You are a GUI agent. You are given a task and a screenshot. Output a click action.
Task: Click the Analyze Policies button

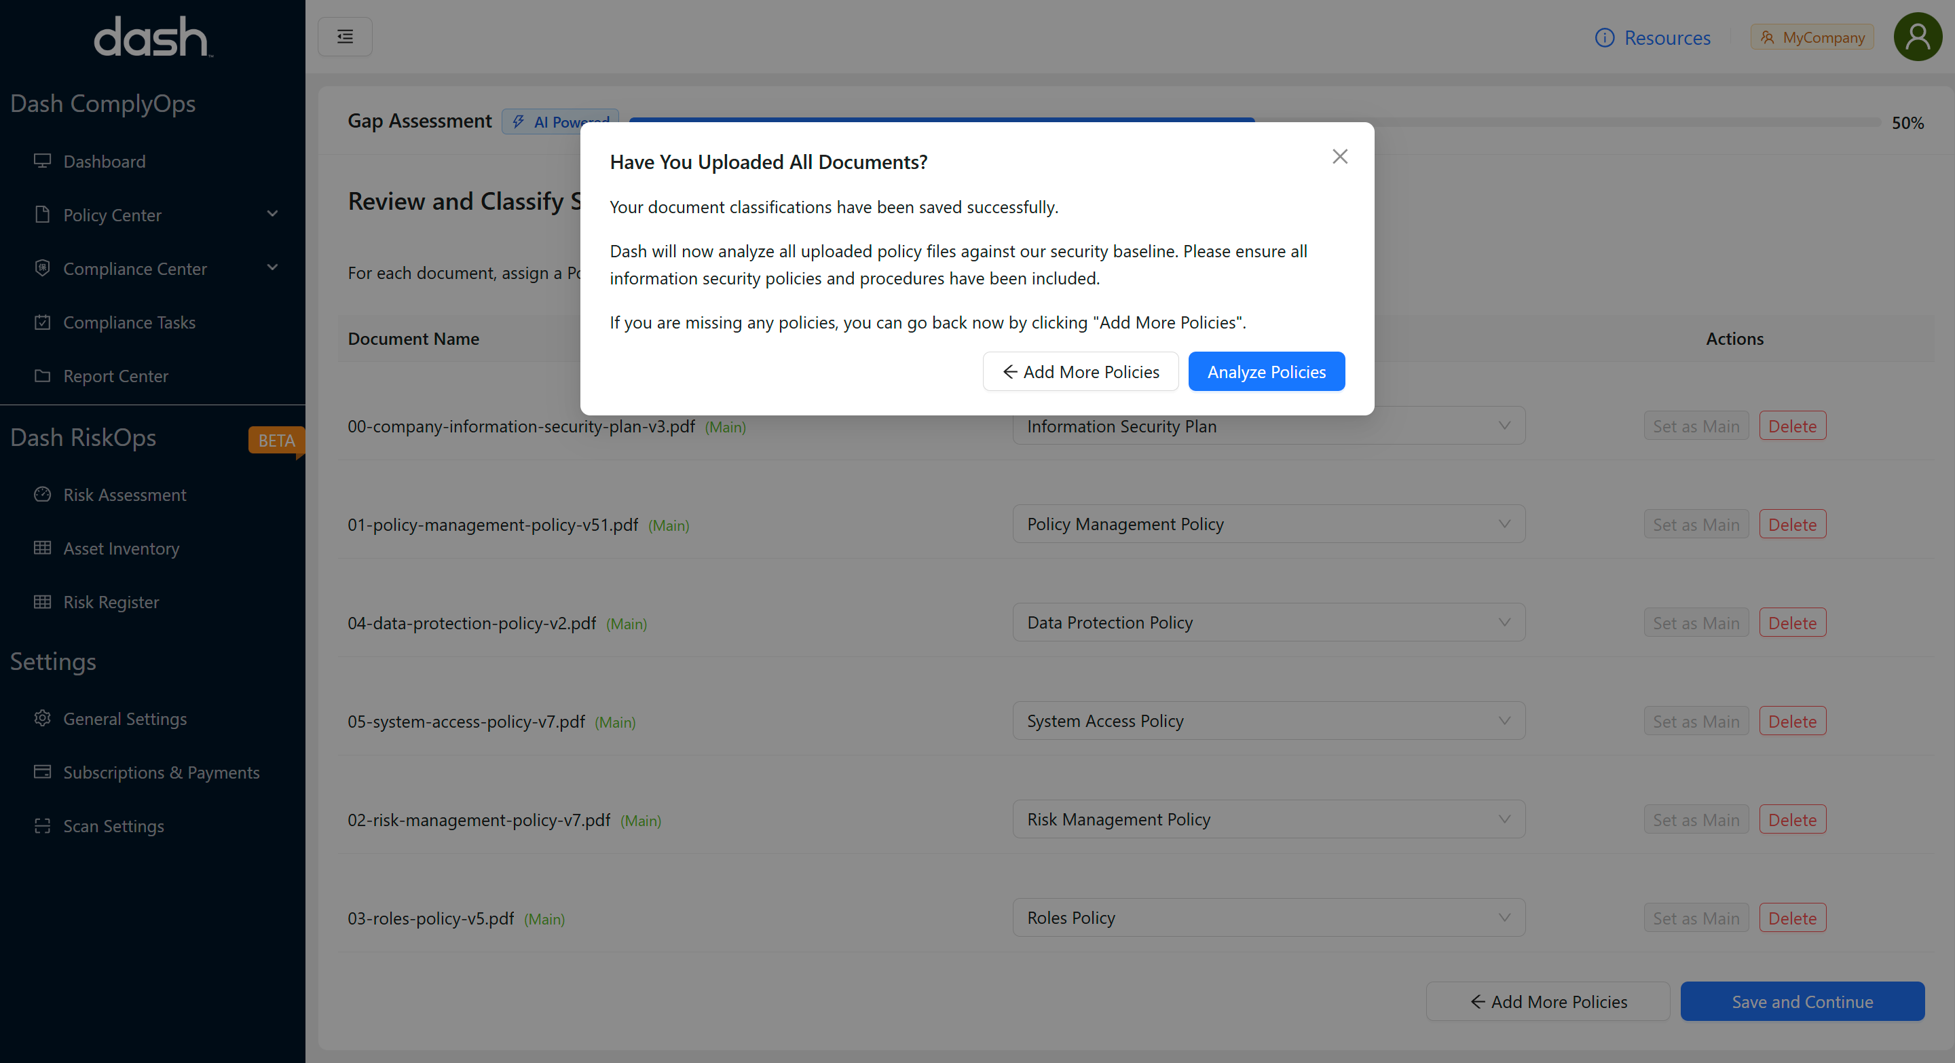click(1266, 371)
